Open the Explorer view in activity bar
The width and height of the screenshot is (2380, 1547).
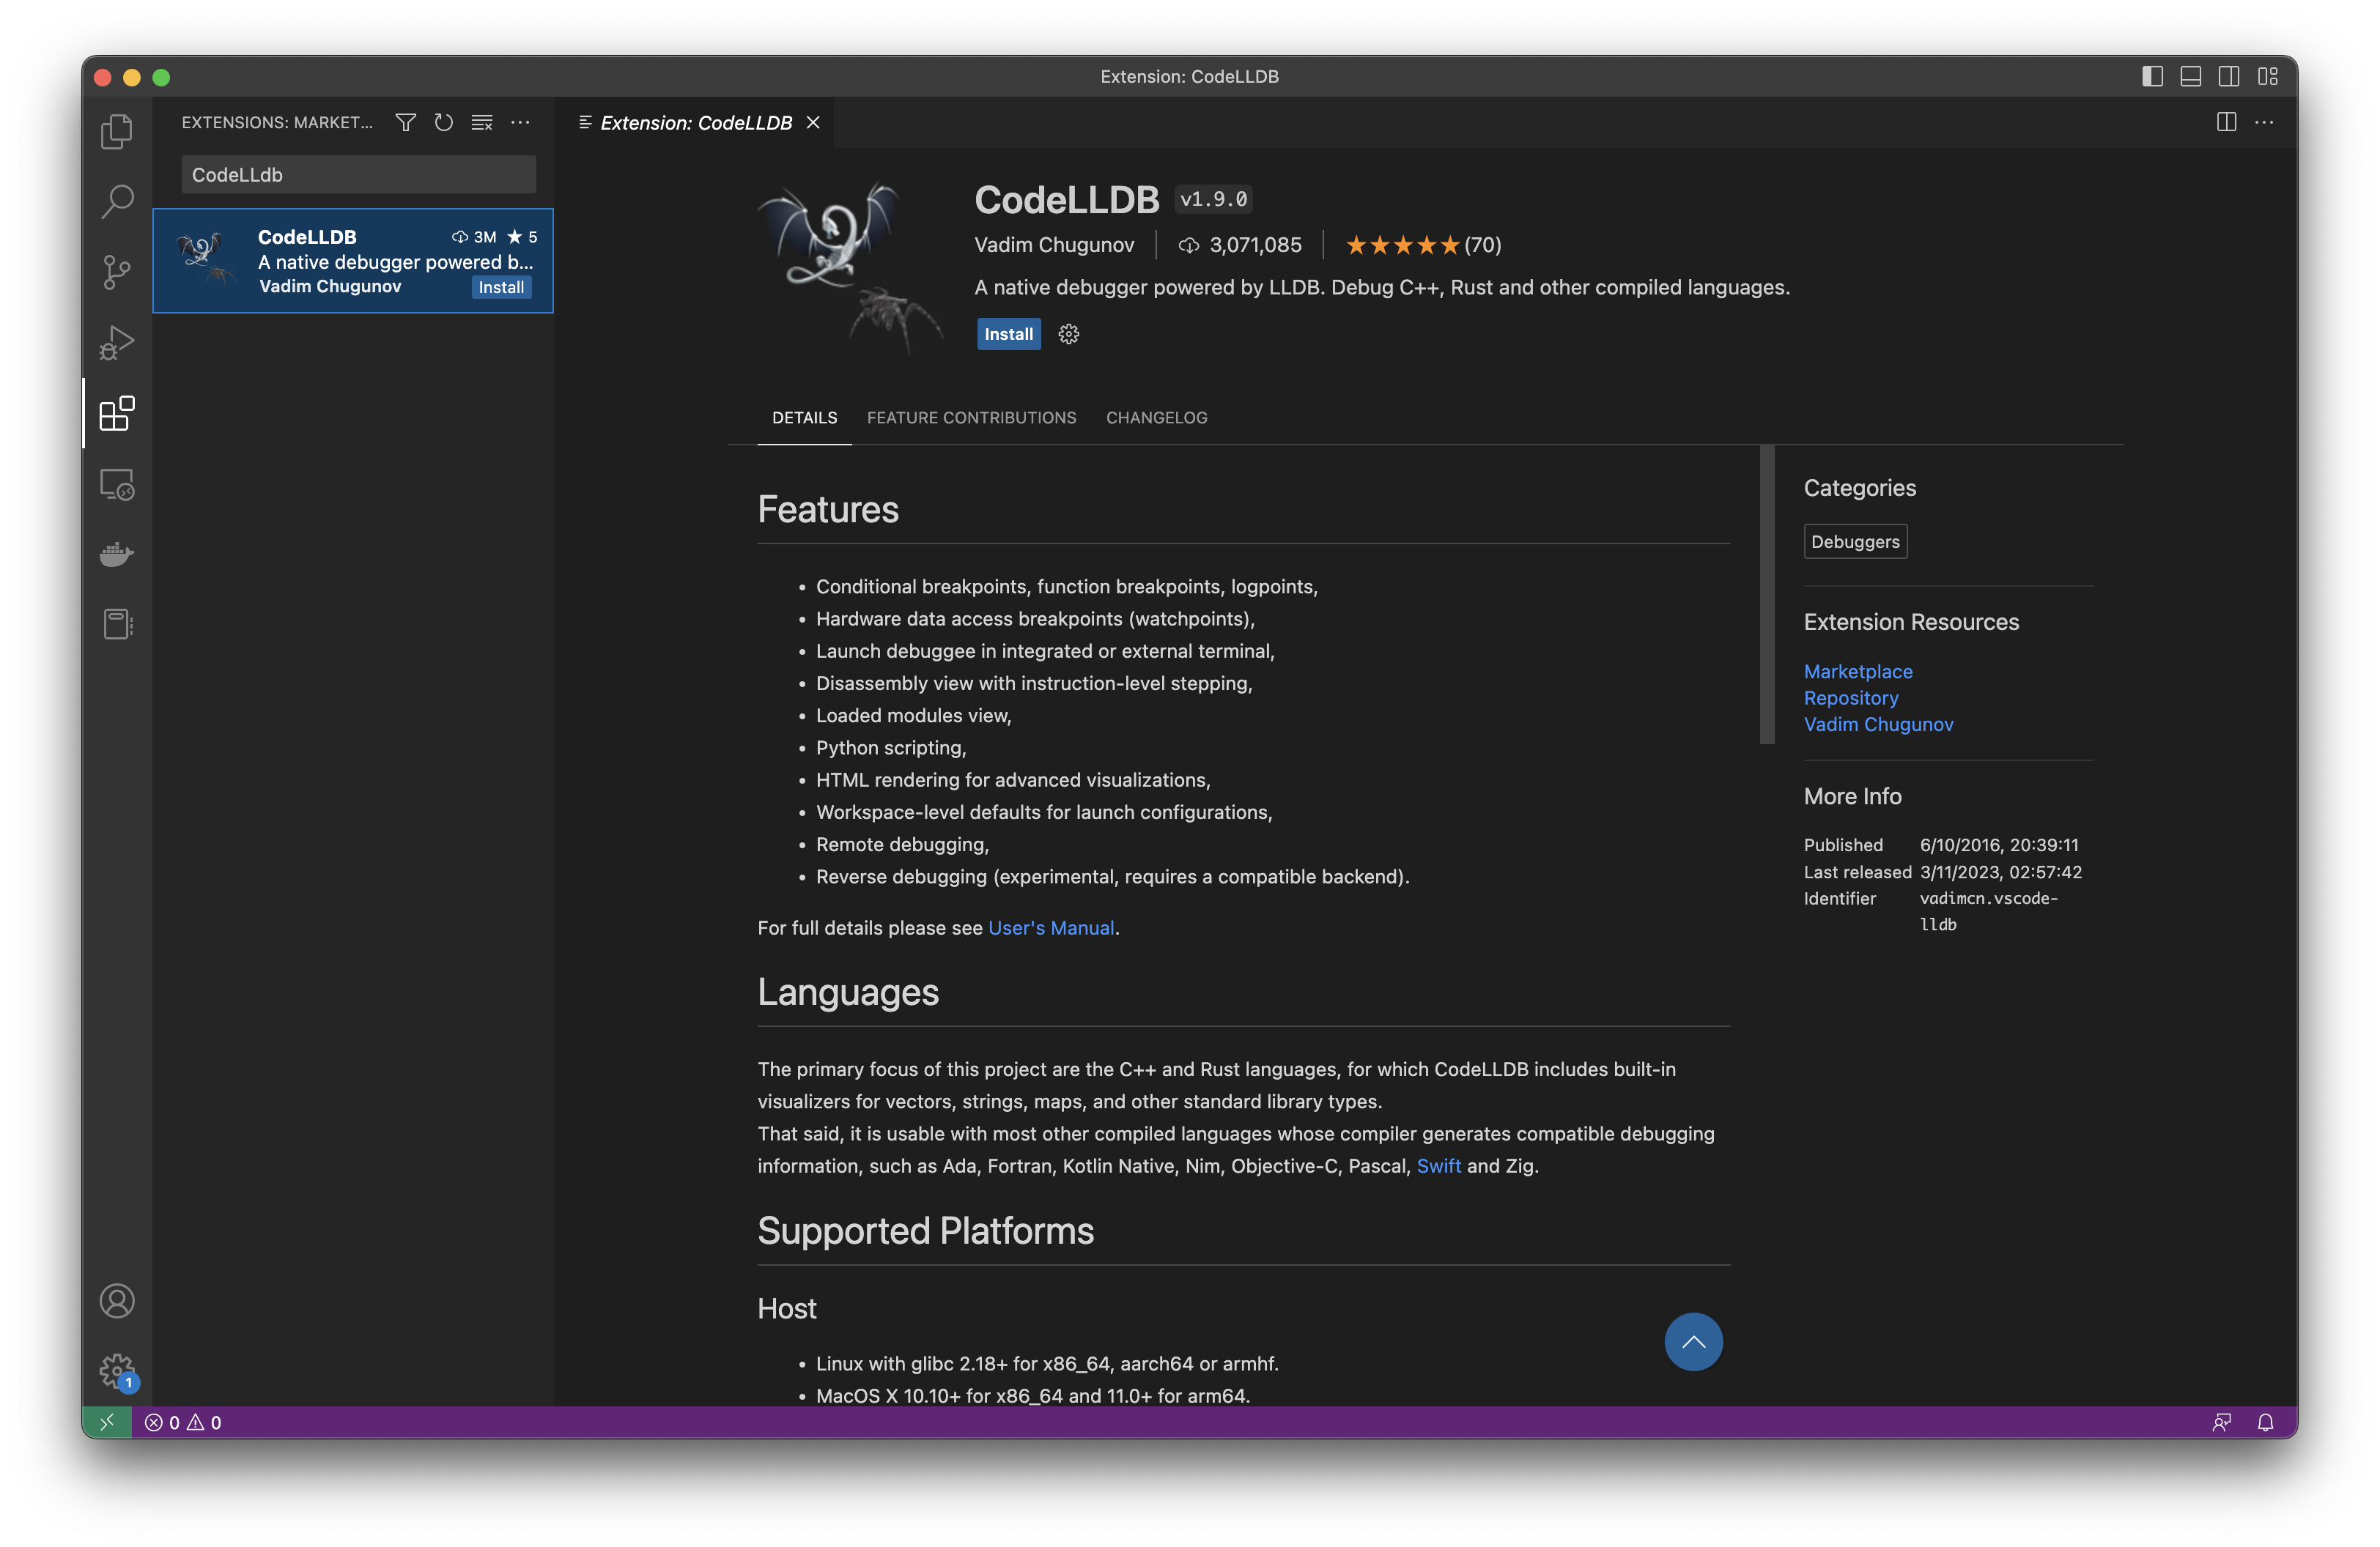[x=117, y=131]
